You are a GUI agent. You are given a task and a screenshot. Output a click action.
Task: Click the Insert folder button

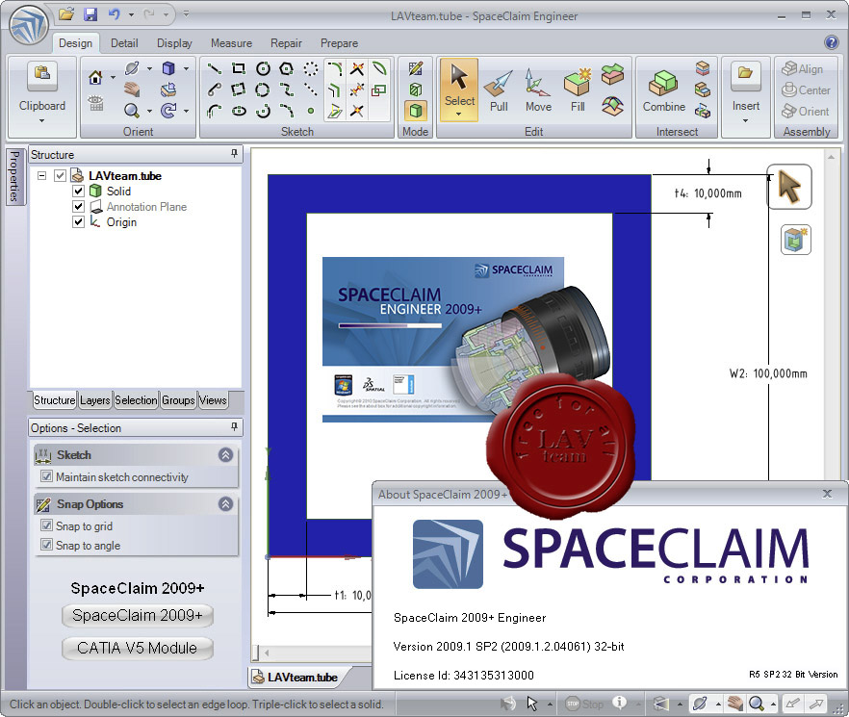(x=746, y=76)
